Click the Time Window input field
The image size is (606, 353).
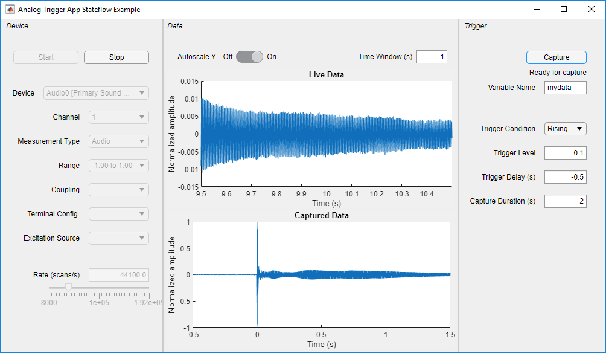[x=432, y=56]
